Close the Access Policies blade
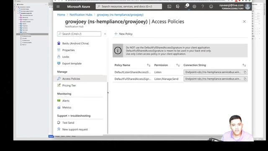The width and height of the screenshot is (268, 151). [x=244, y=21]
